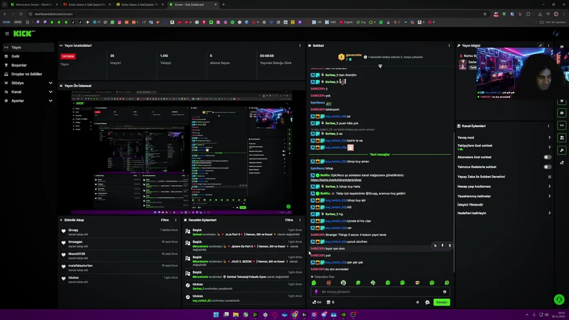The image size is (569, 320).
Task: Click the chat bubble icon in right sidebar
Action: (x=562, y=113)
